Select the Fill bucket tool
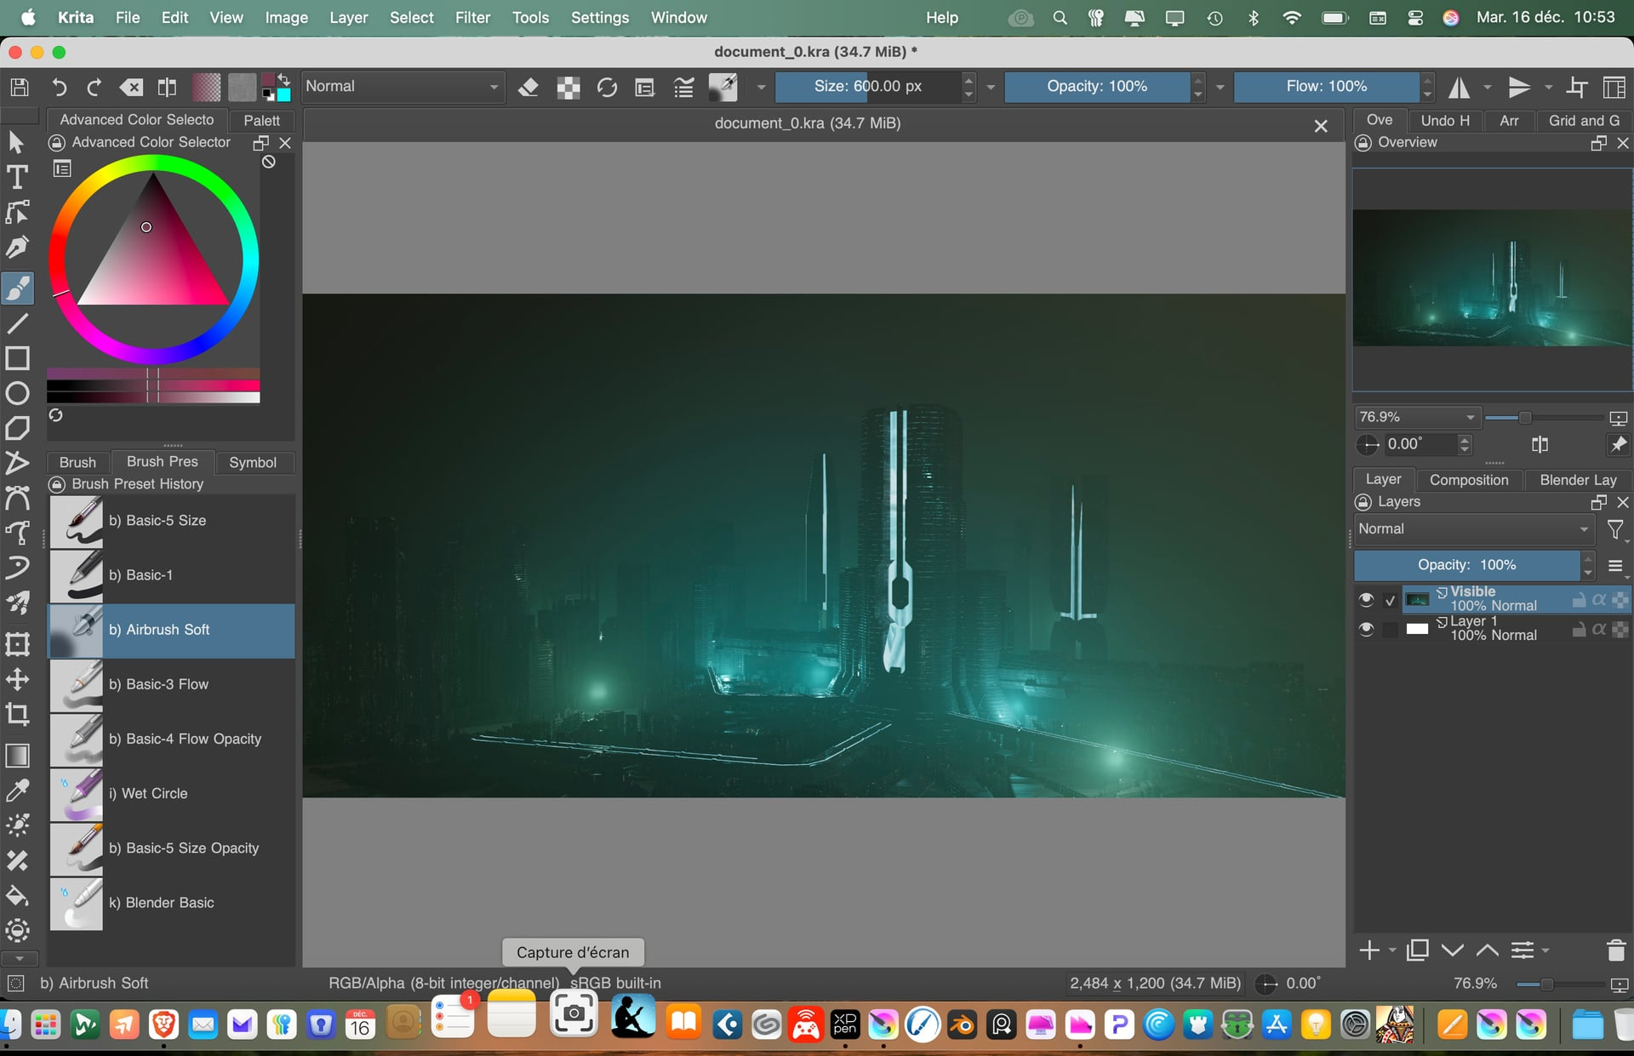Screen dimensions: 1634x1056 [x=17, y=896]
